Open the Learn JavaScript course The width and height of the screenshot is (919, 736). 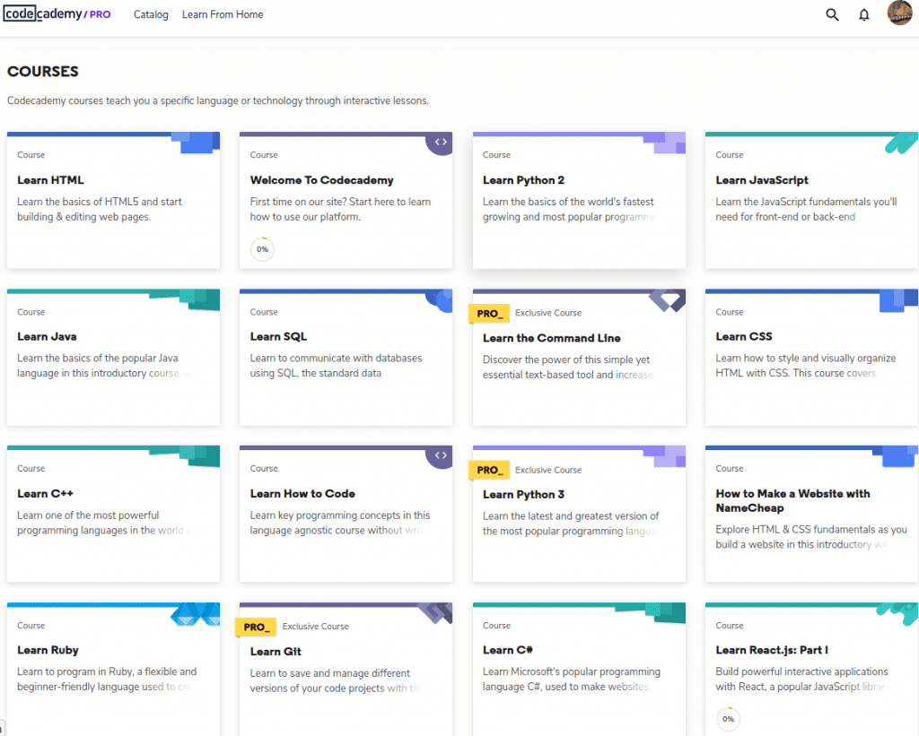811,201
